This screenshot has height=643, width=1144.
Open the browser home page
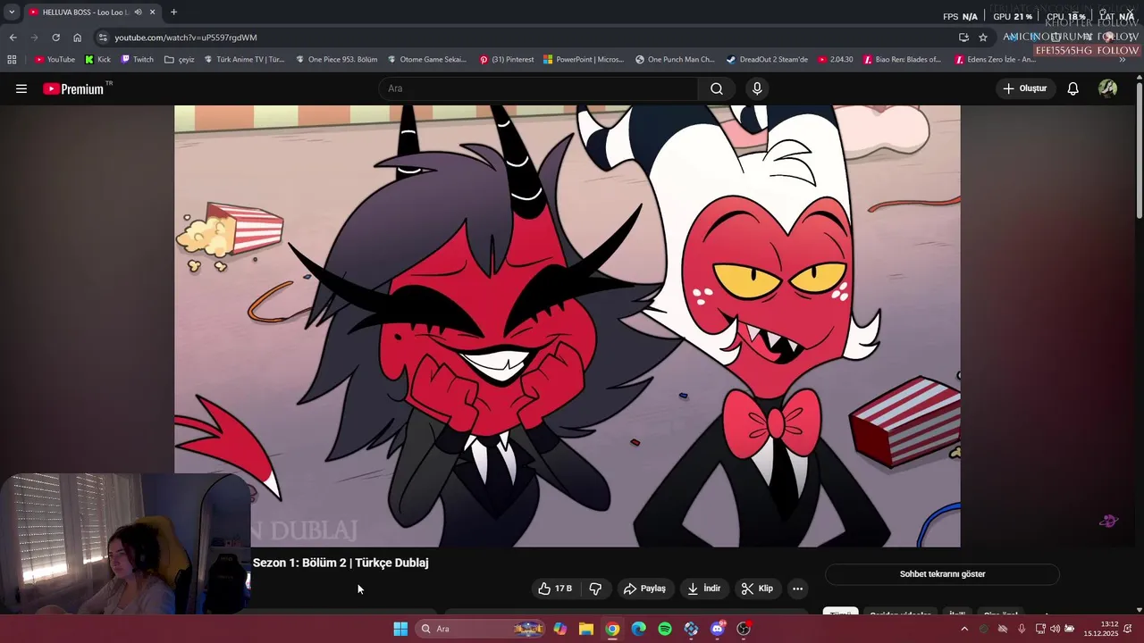[77, 38]
